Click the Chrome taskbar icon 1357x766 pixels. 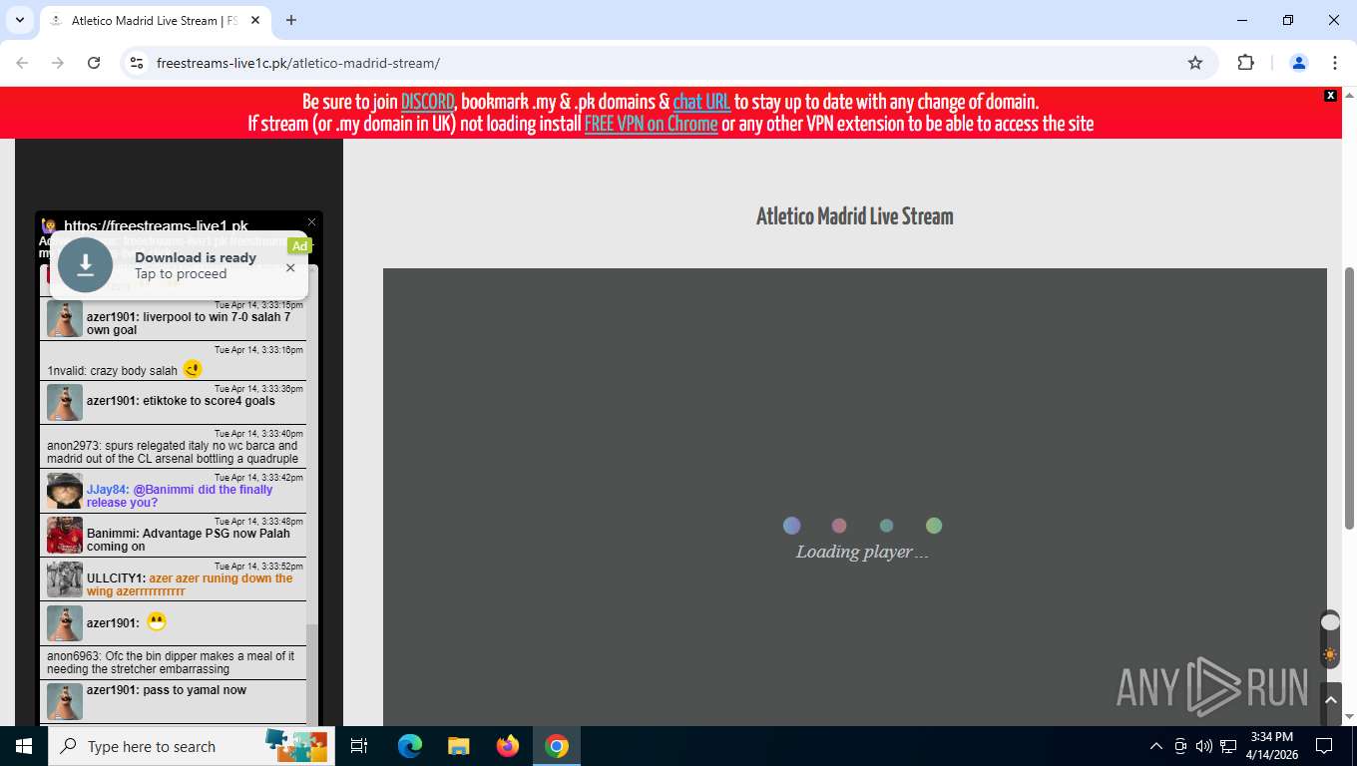coord(557,746)
